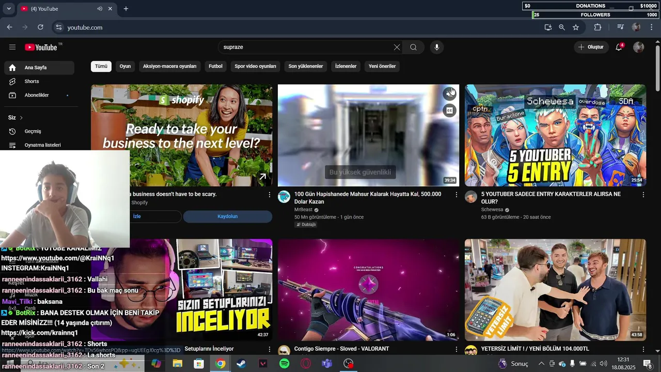Open more options for MrBeast video

456,195
